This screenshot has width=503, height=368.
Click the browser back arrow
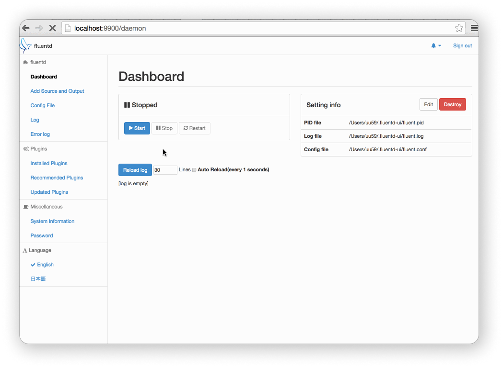click(x=26, y=28)
